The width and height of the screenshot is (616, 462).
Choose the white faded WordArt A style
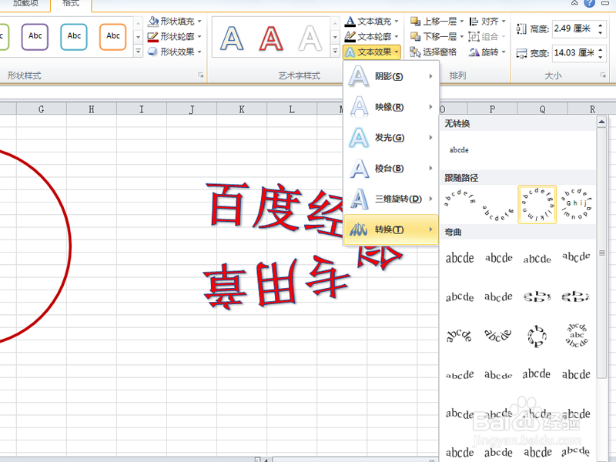pos(310,38)
